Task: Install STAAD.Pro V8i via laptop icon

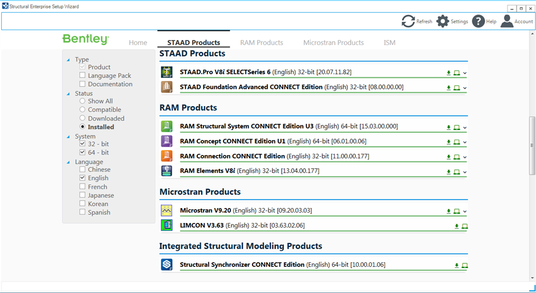Action: pyautogui.click(x=457, y=73)
